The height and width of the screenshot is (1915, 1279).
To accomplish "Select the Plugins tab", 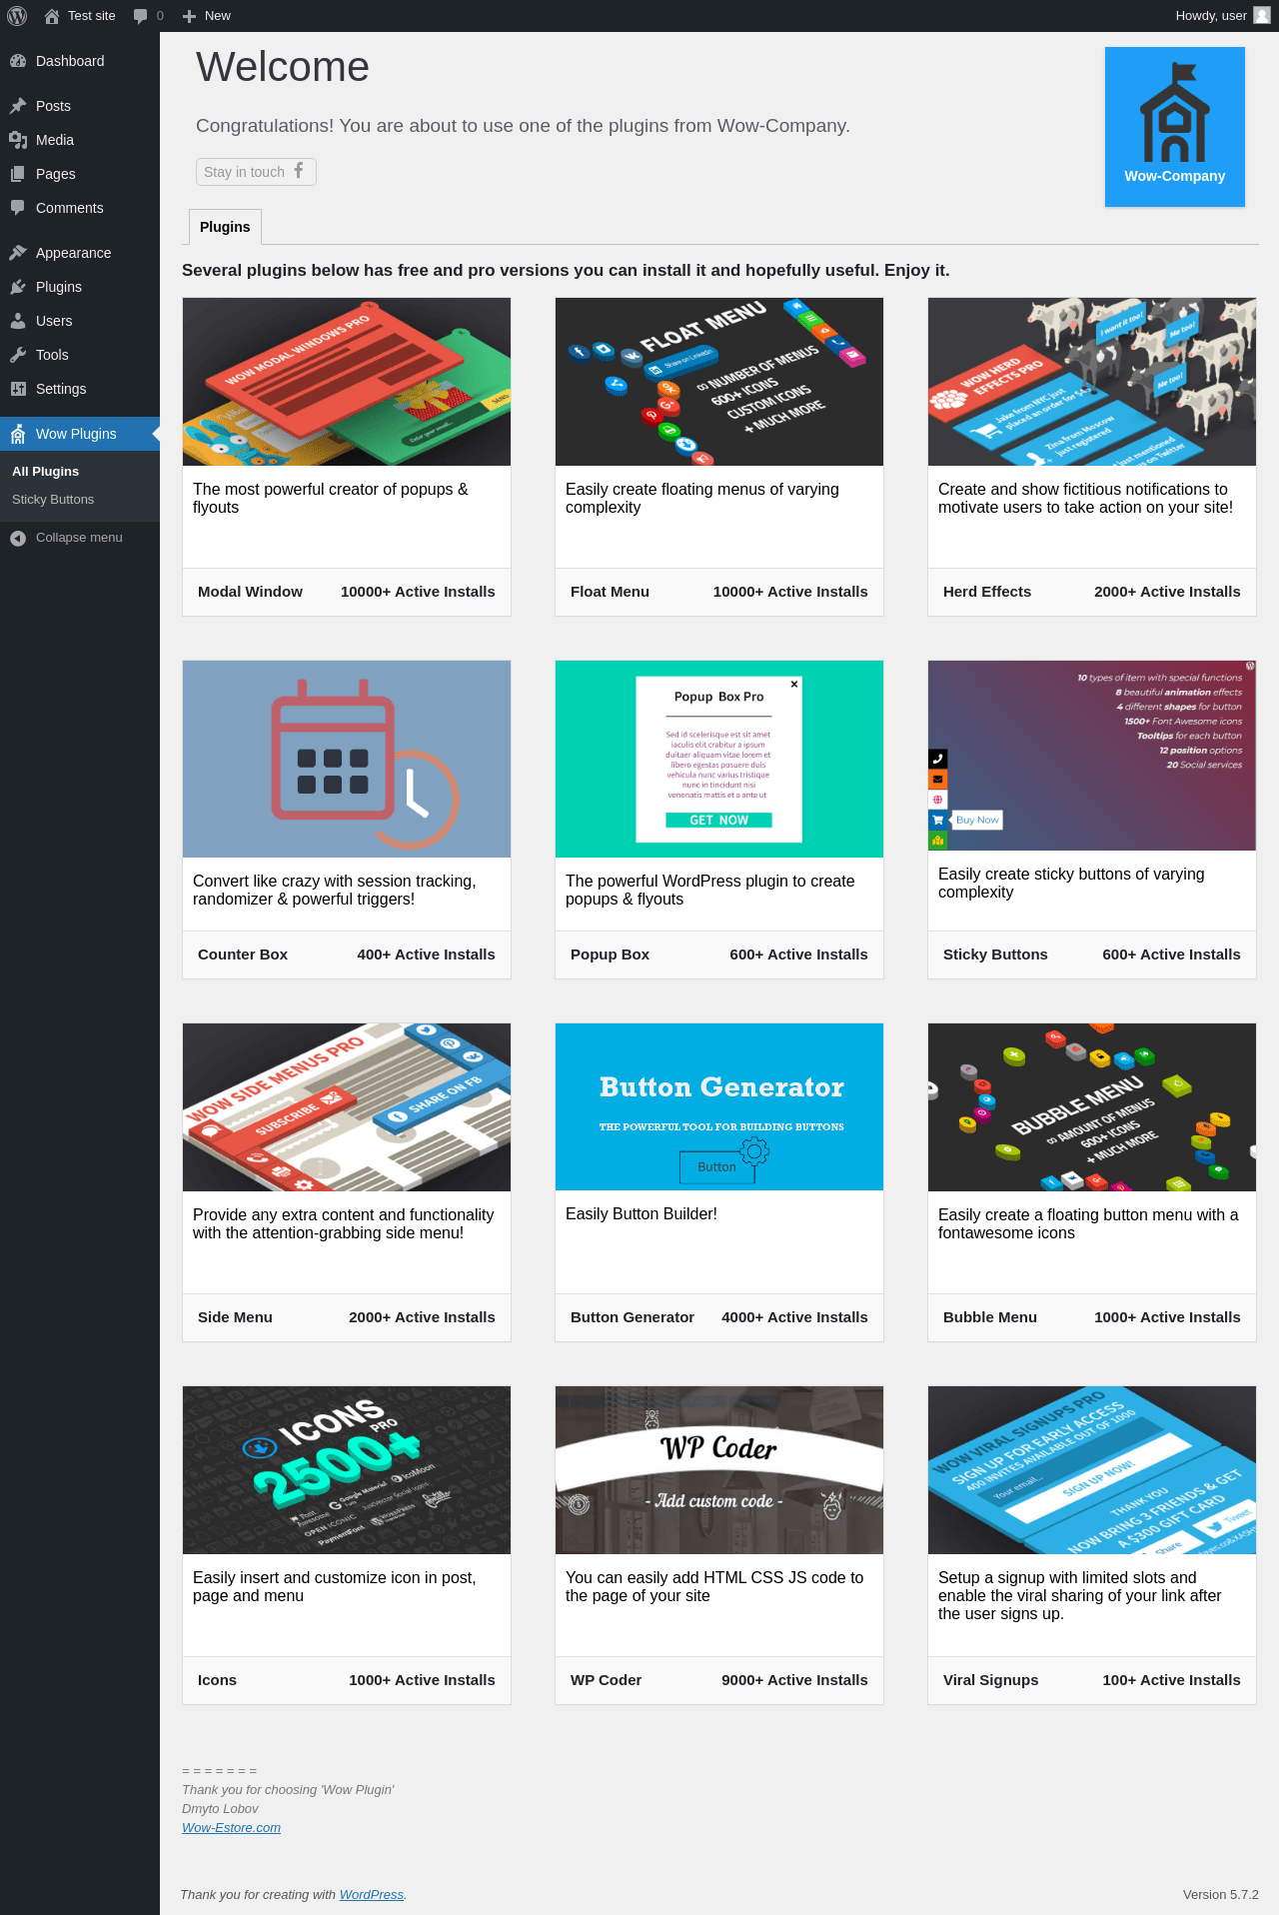I will click(225, 227).
